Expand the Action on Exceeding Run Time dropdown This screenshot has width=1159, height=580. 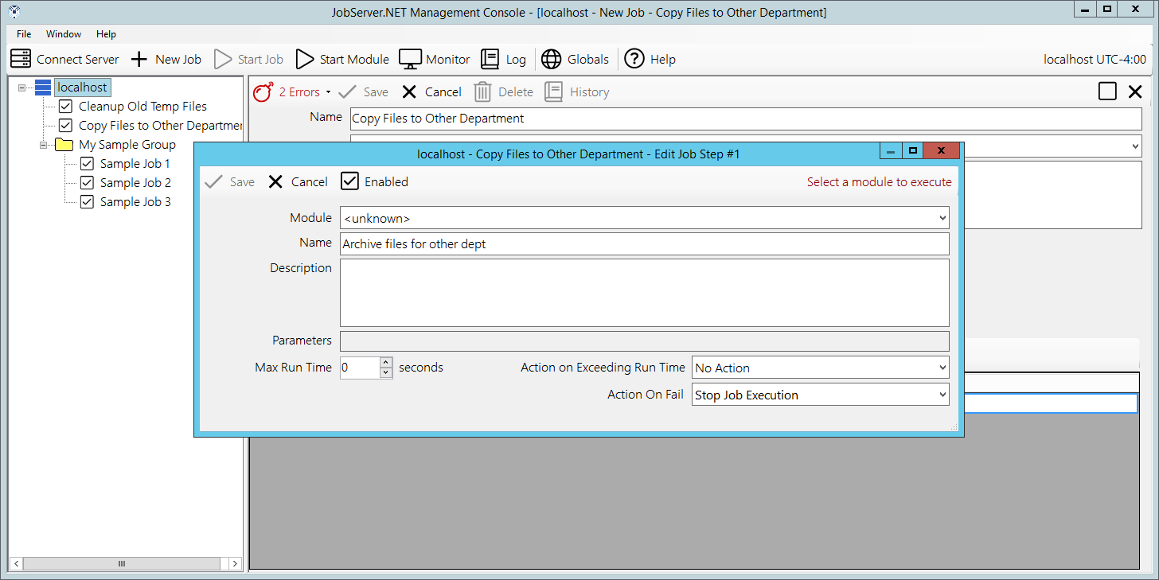(x=942, y=368)
